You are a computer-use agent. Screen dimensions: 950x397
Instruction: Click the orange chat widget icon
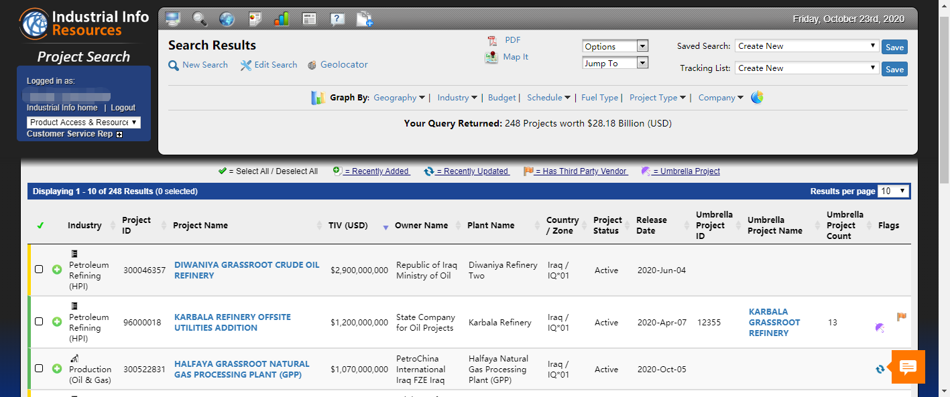(908, 367)
